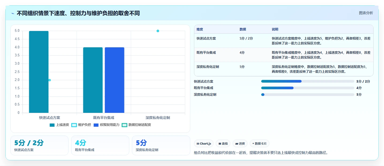The image size is (384, 166).
Task: Click the header title icon next to the heading
Action: pos(13,13)
